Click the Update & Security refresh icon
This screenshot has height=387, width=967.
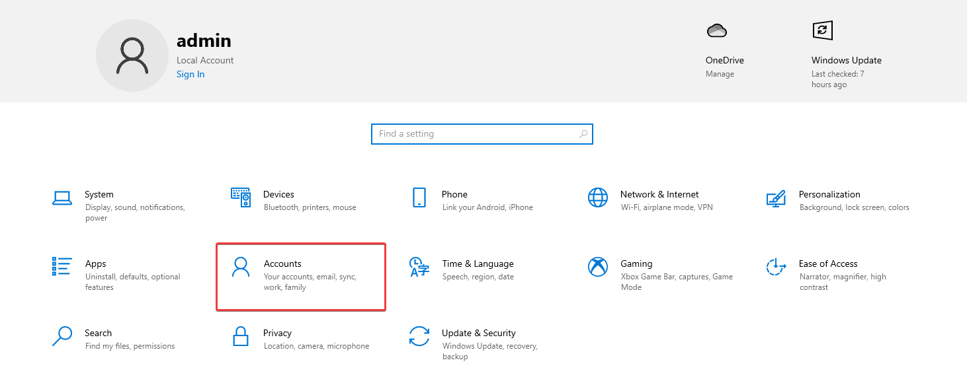point(419,336)
